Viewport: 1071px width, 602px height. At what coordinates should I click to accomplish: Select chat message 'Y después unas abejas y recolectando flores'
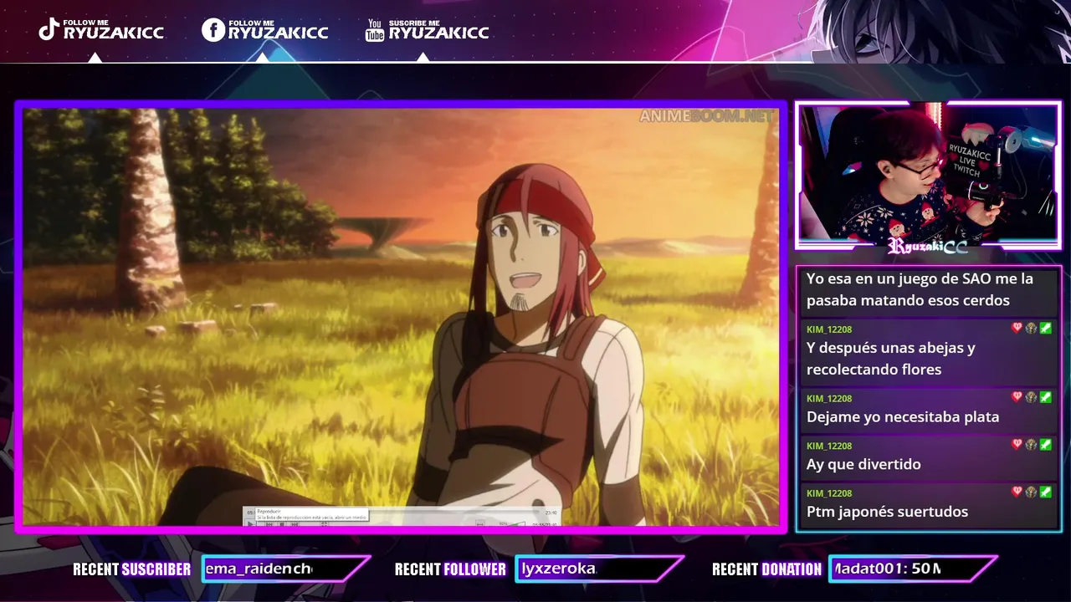[929, 352]
